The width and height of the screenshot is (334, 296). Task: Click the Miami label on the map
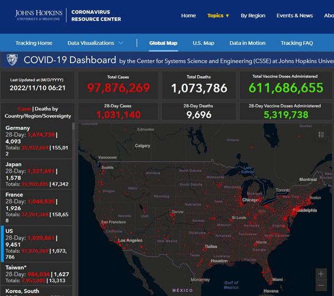[278, 279]
